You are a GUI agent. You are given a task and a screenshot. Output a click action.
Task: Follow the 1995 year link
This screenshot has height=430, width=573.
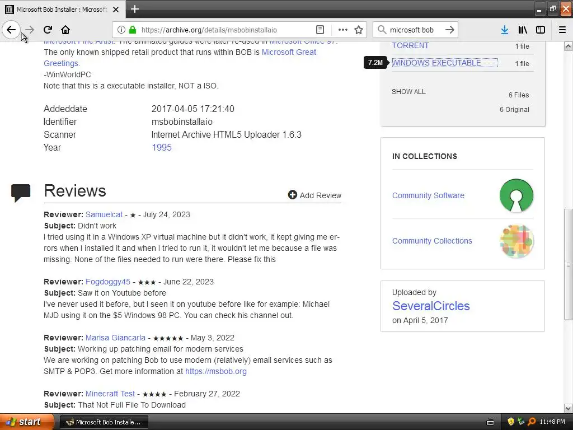(x=162, y=147)
